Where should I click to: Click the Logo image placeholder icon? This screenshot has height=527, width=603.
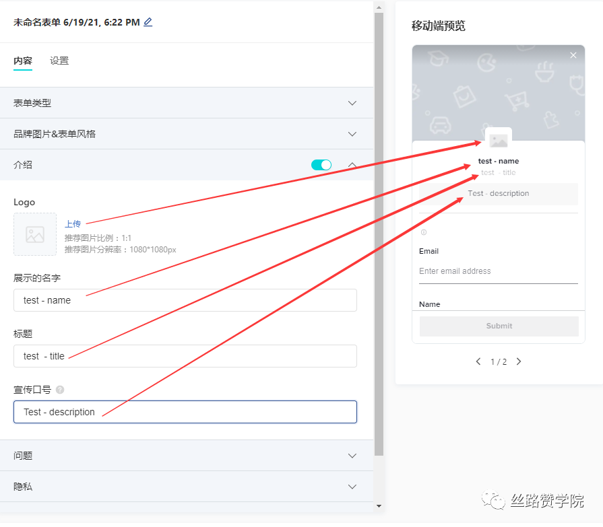tap(34, 234)
